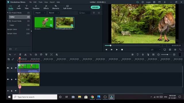Add a new folder in the media panel
The width and height of the screenshot is (184, 103).
10,49
